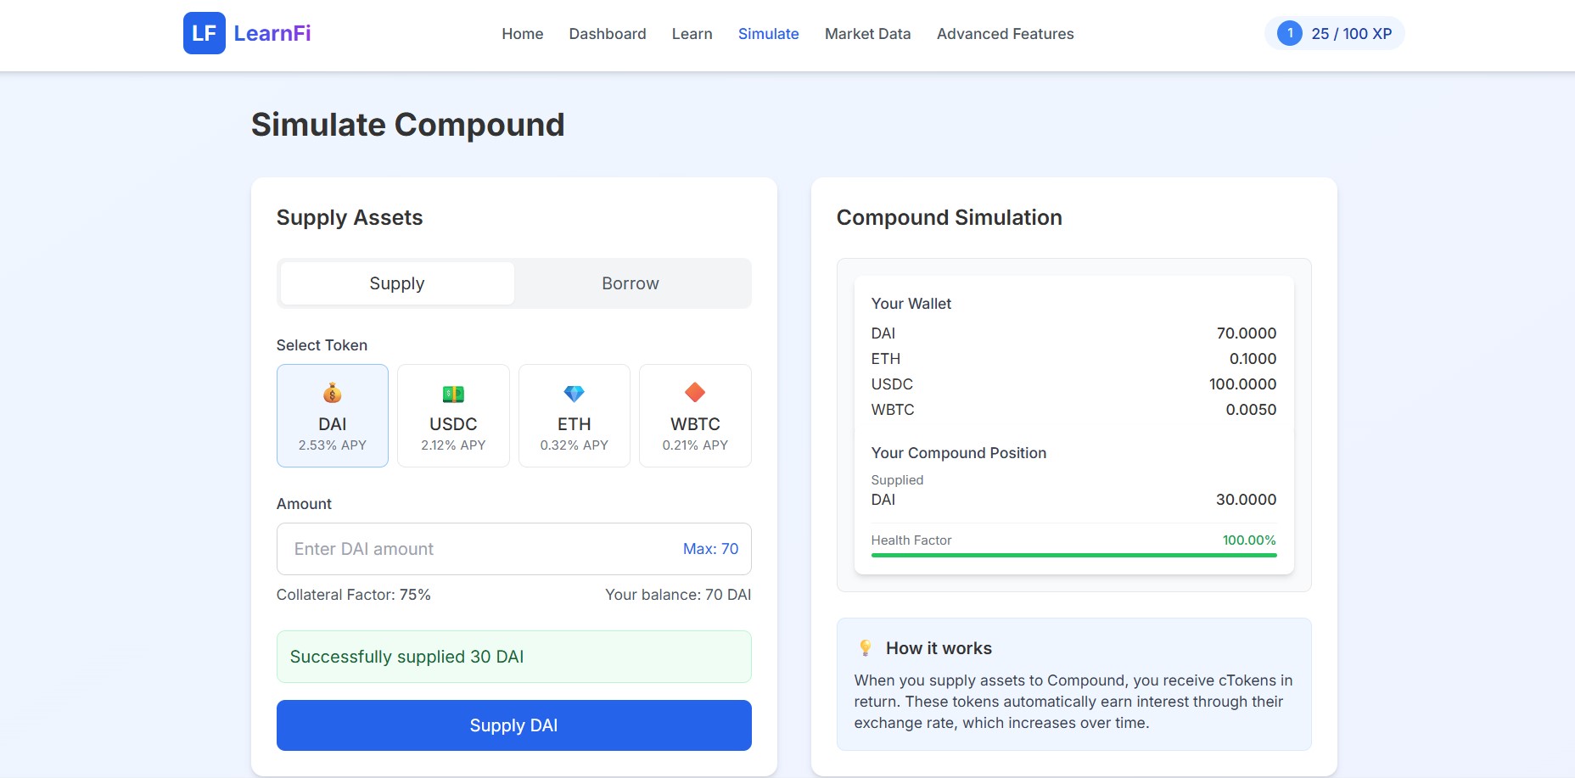This screenshot has width=1575, height=778.
Task: Click the level 1 badge icon
Action: [1290, 33]
